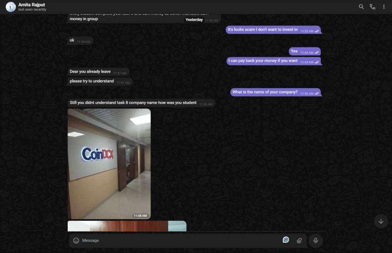Start a voice call with Amita Rajput

372,7
